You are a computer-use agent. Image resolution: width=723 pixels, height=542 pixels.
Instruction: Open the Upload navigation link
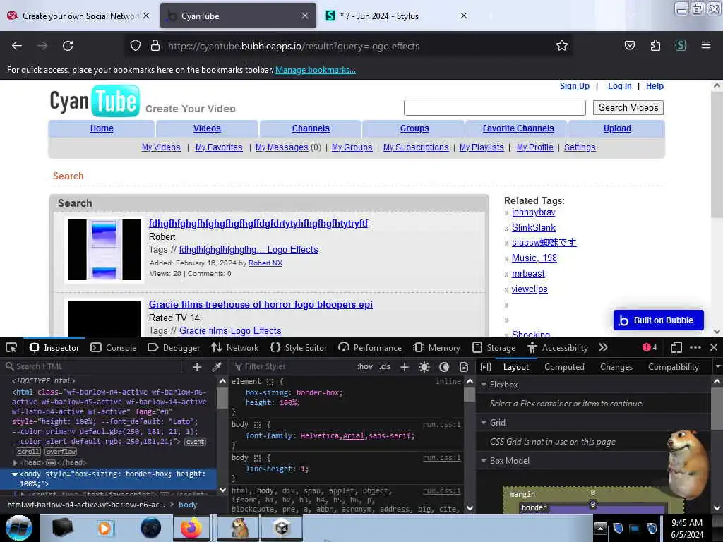617,128
